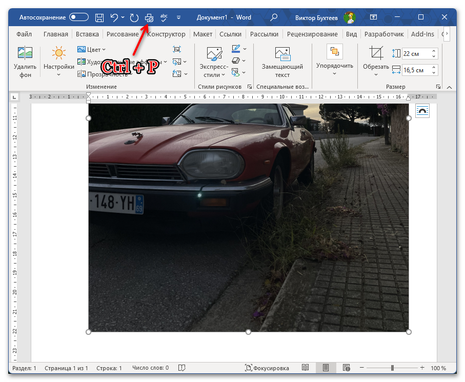Toggle Print Layout view in status bar
This screenshot has width=465, height=382.
(x=326, y=368)
